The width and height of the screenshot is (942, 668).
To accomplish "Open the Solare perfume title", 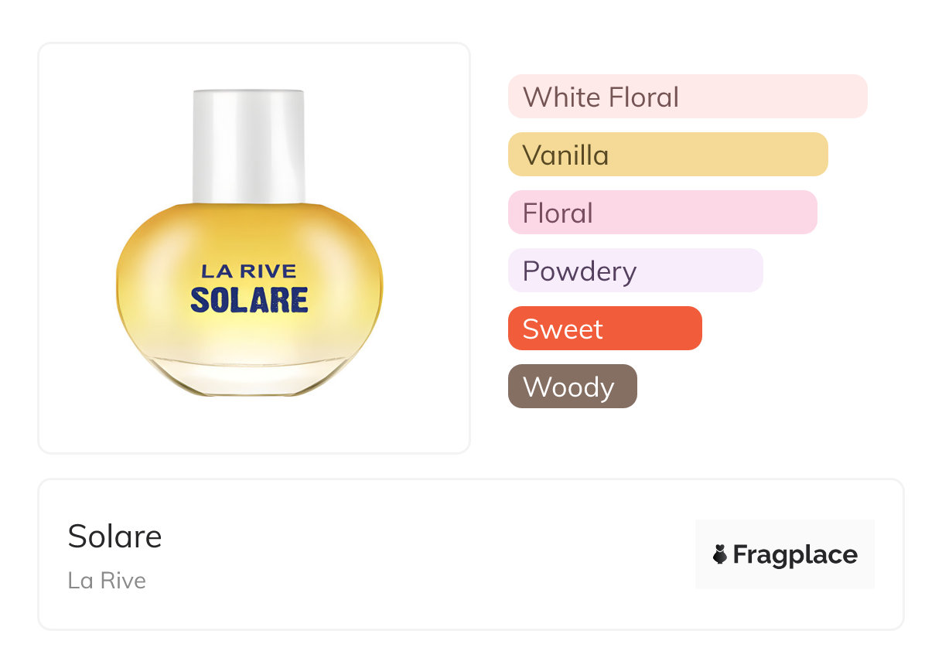I will [115, 536].
